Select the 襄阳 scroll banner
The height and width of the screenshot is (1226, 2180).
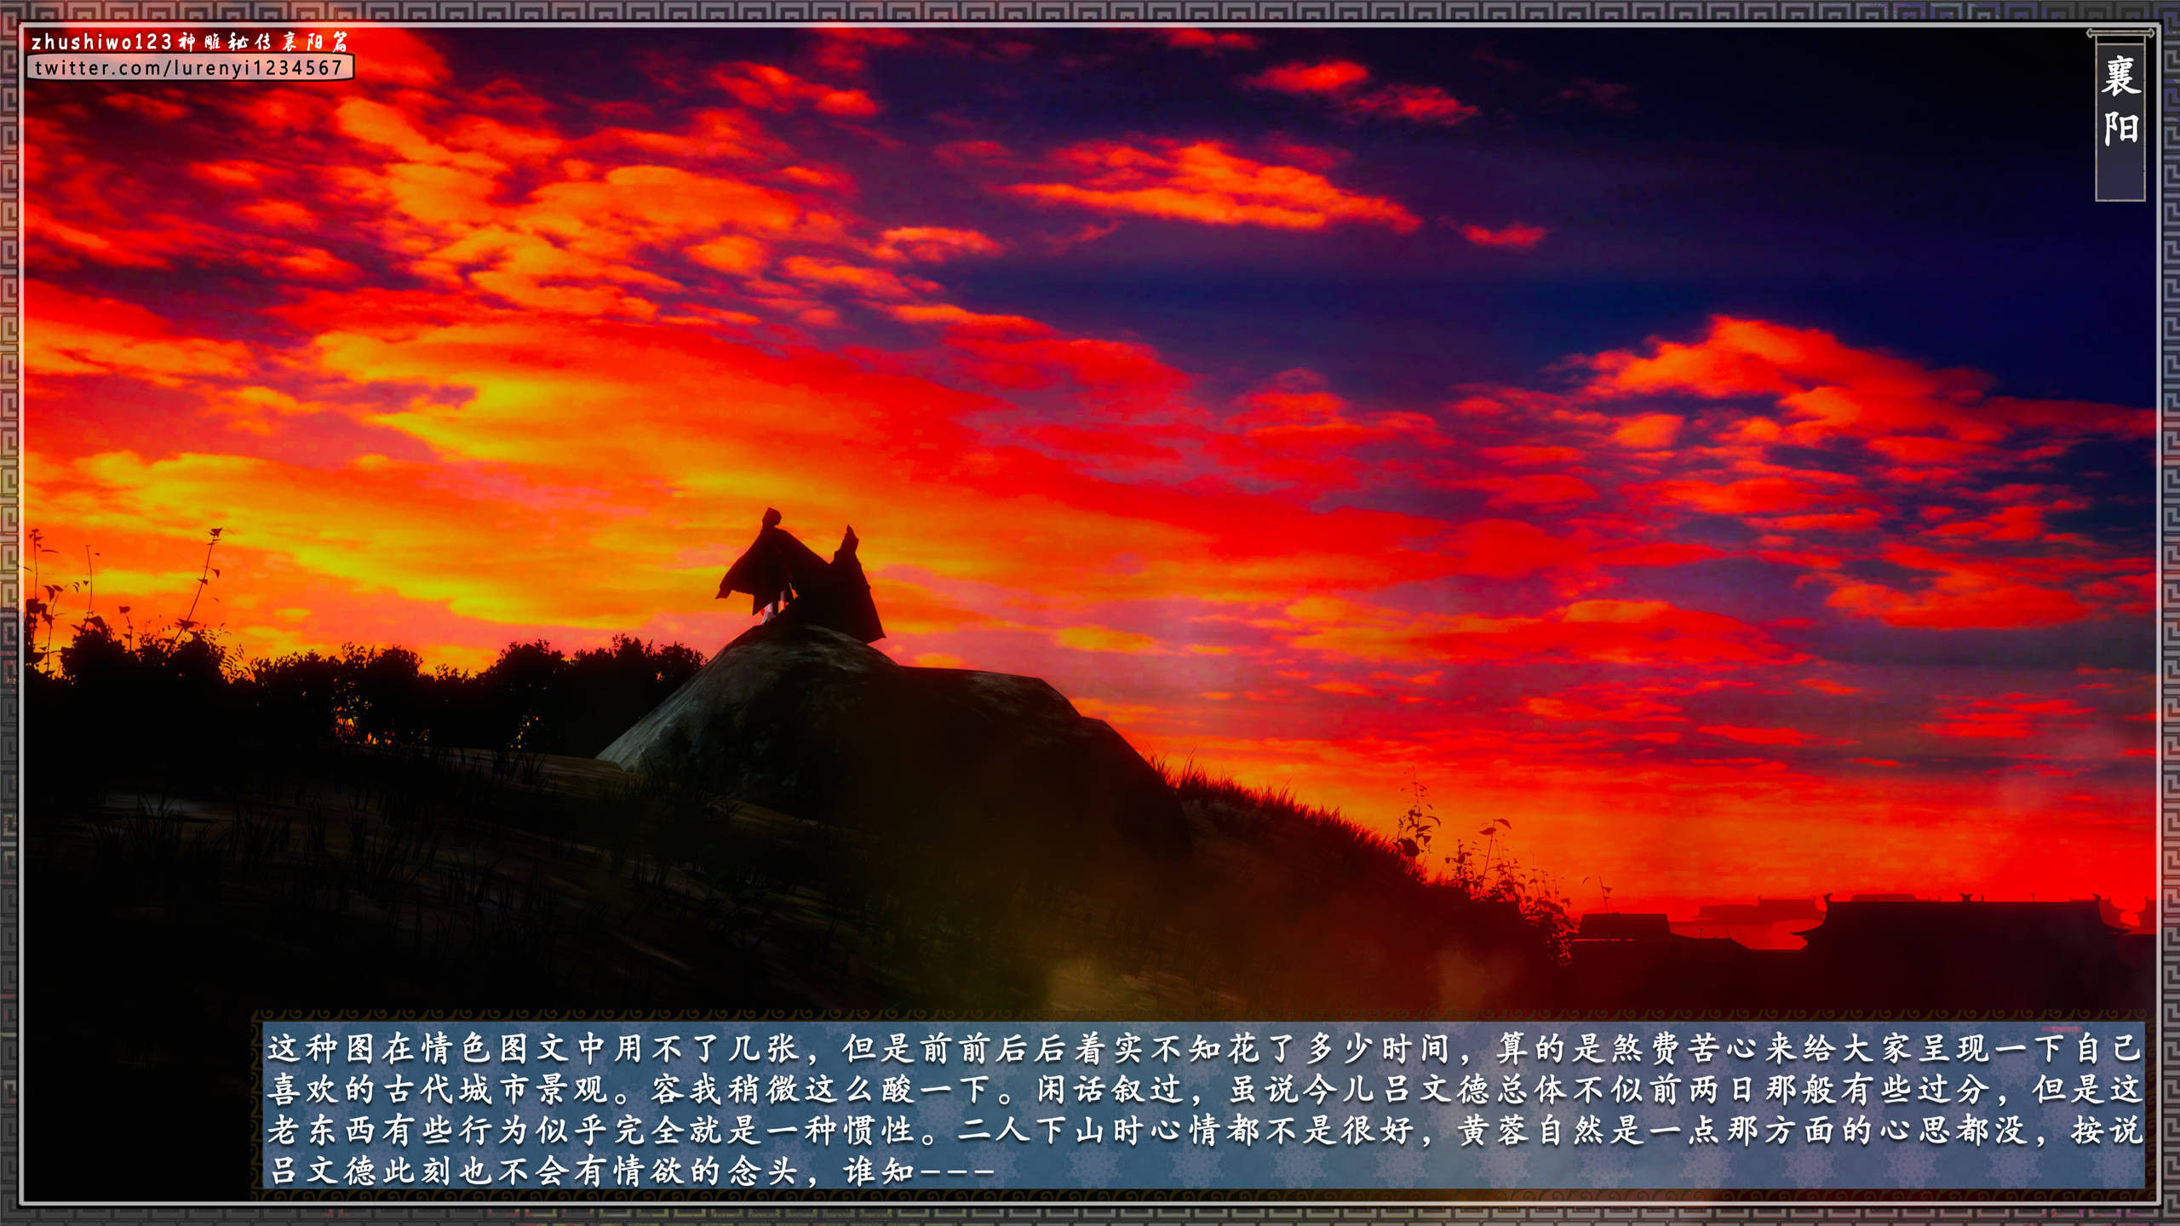tap(2120, 116)
